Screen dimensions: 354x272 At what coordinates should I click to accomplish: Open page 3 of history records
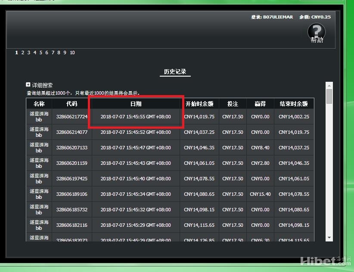[29, 53]
